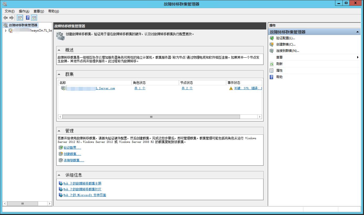Click the 帮助 question mark icon in actions
Viewport: 364px width, 215px height.
point(272,77)
